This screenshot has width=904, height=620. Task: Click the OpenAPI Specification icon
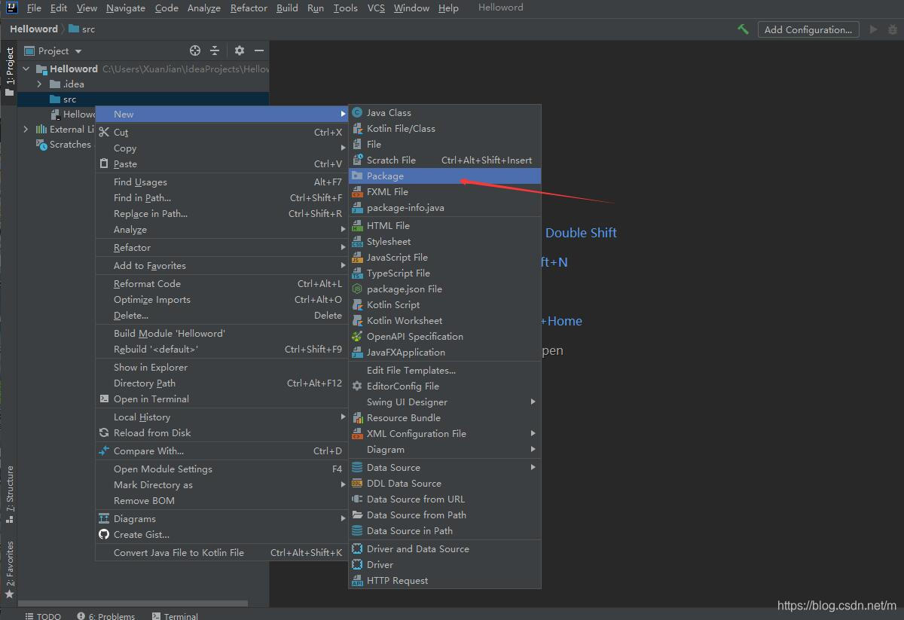pos(357,337)
